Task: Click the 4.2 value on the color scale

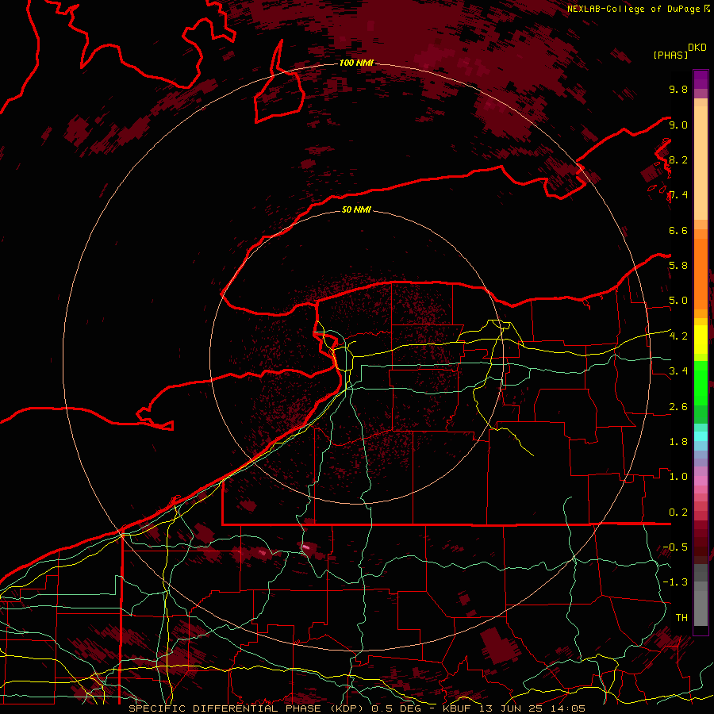Action: tap(678, 336)
